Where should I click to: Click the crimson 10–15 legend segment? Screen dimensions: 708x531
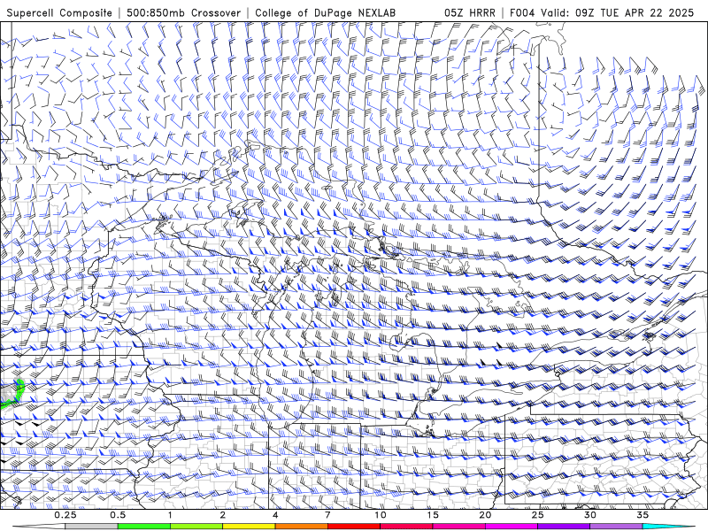pos(406,527)
